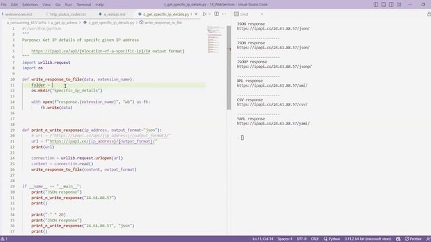This screenshot has height=242, width=431.
Task: Click a_consuming_RESTAPIs breadcrumb folder
Action: coord(26,23)
